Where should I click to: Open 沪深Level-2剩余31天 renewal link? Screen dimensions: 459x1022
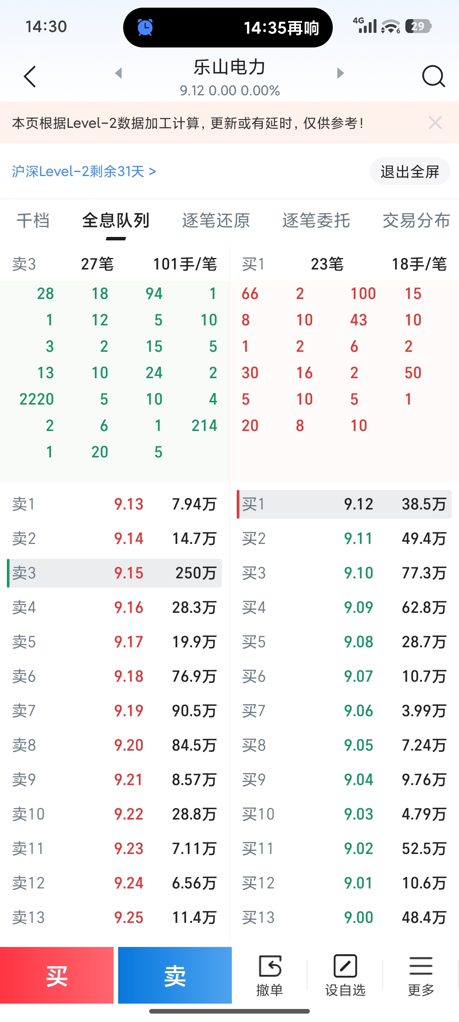pyautogui.click(x=84, y=171)
